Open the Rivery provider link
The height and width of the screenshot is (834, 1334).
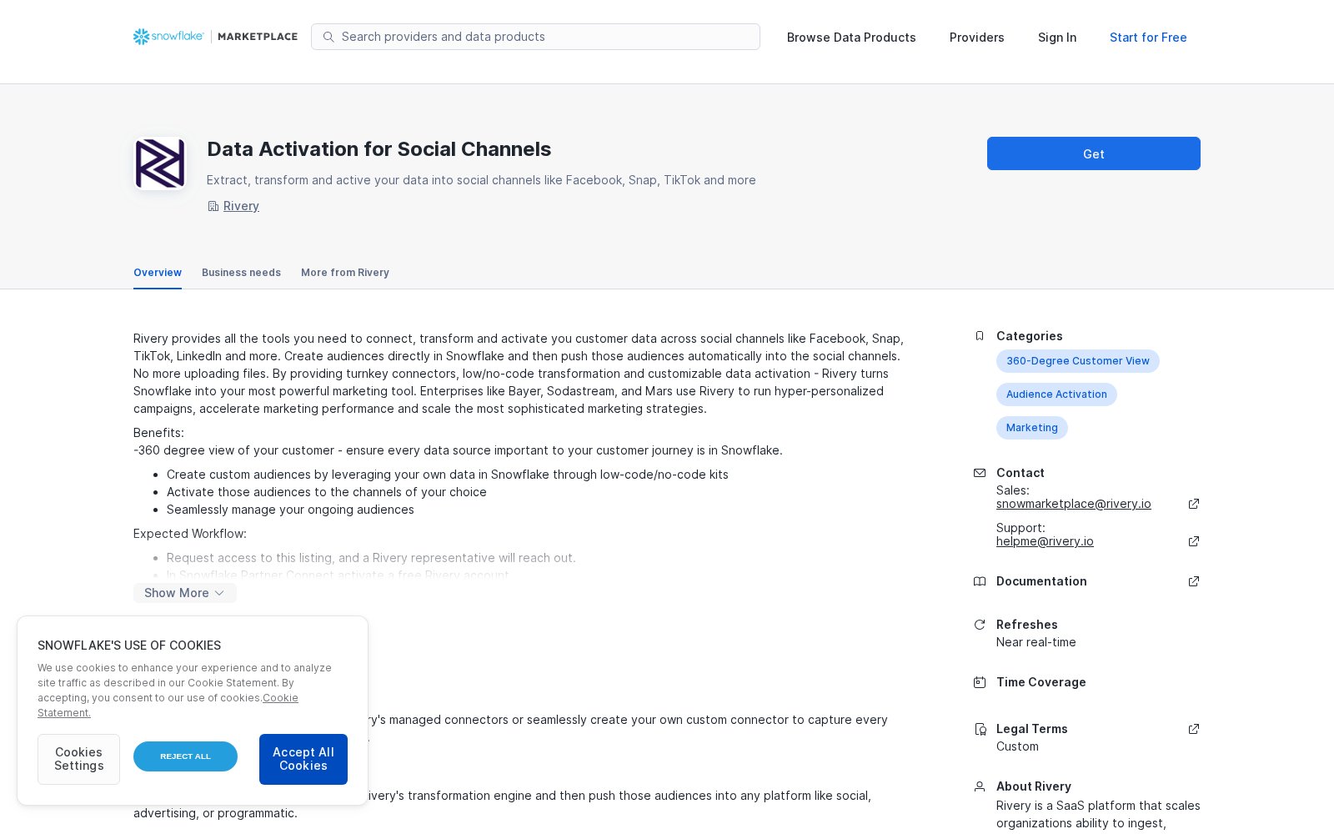click(x=241, y=206)
